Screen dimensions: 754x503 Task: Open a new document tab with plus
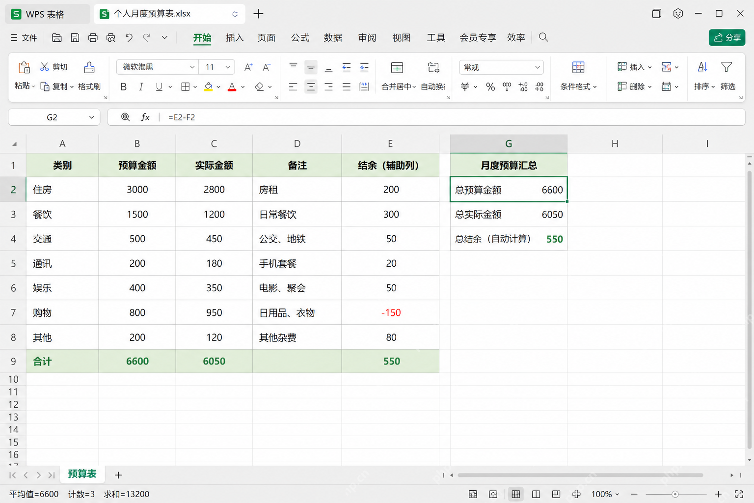[258, 14]
